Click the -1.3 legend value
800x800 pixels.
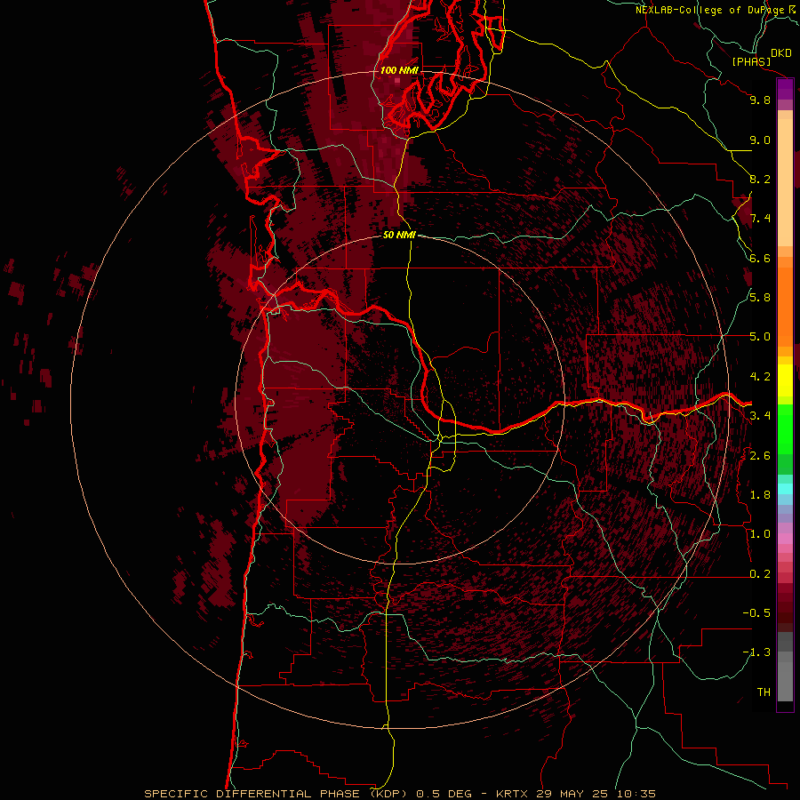(x=756, y=652)
